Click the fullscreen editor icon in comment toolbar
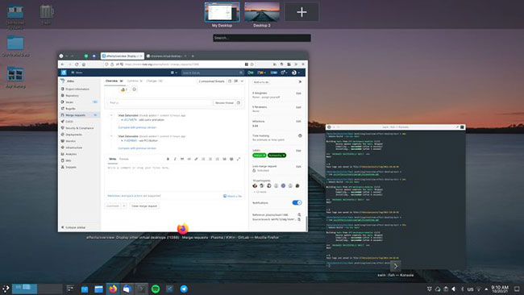 point(239,159)
